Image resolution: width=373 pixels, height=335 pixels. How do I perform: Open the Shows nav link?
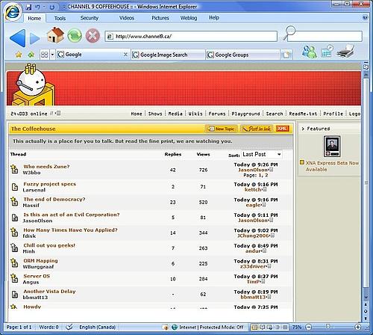point(155,114)
